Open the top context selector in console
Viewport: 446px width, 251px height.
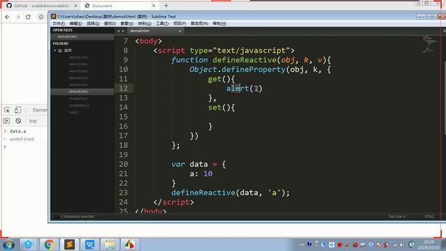[33, 121]
